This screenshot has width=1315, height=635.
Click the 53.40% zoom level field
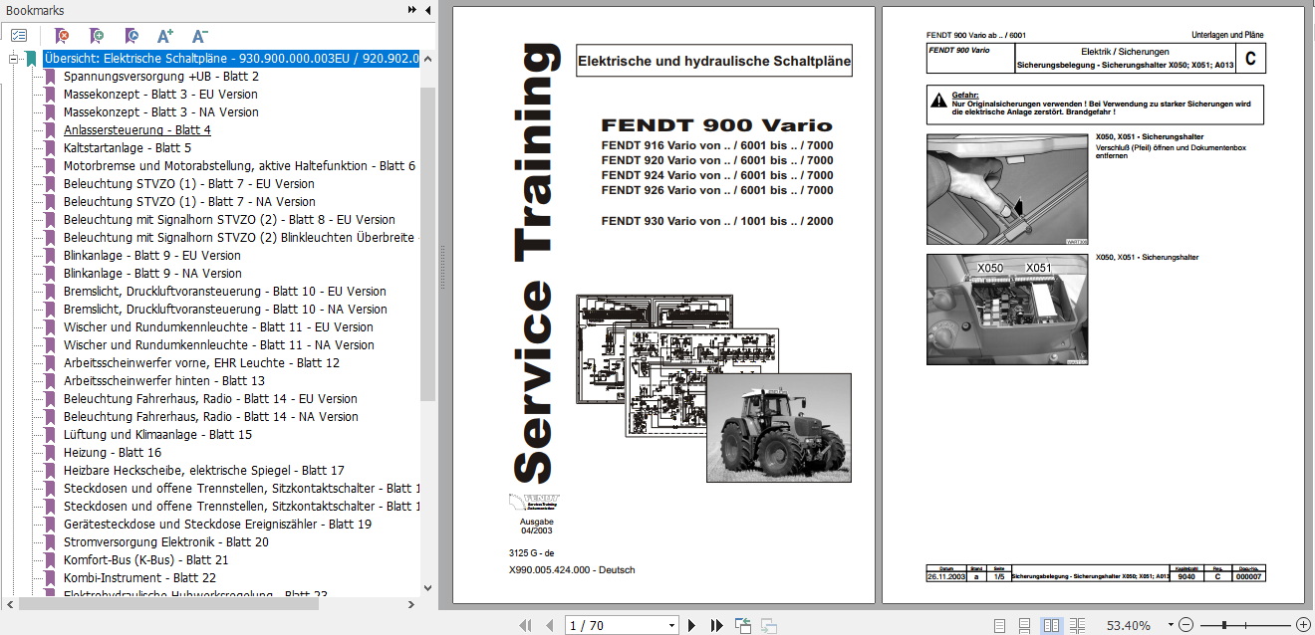point(1129,625)
